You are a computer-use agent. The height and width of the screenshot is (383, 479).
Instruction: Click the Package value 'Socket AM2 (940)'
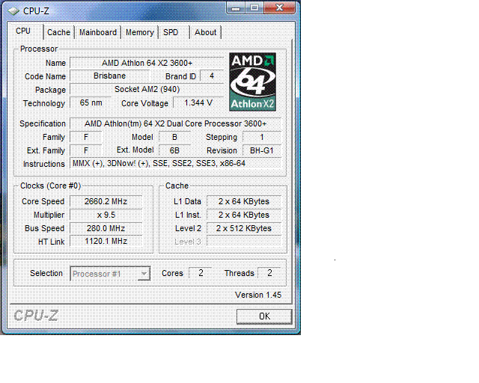point(147,89)
